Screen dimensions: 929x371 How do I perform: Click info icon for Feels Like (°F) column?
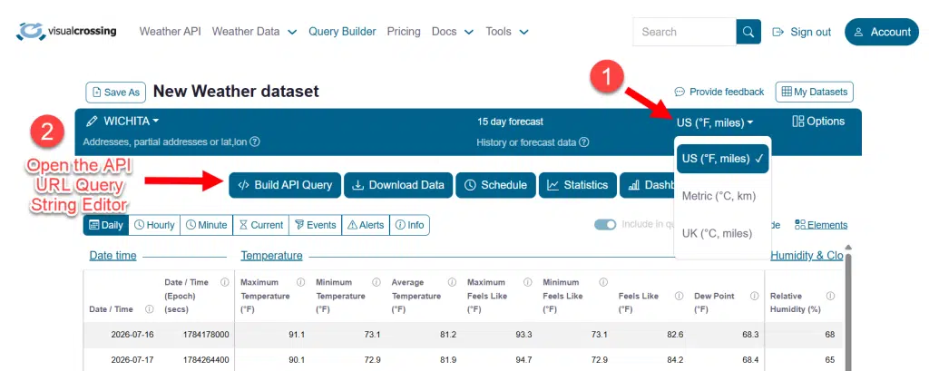679,296
